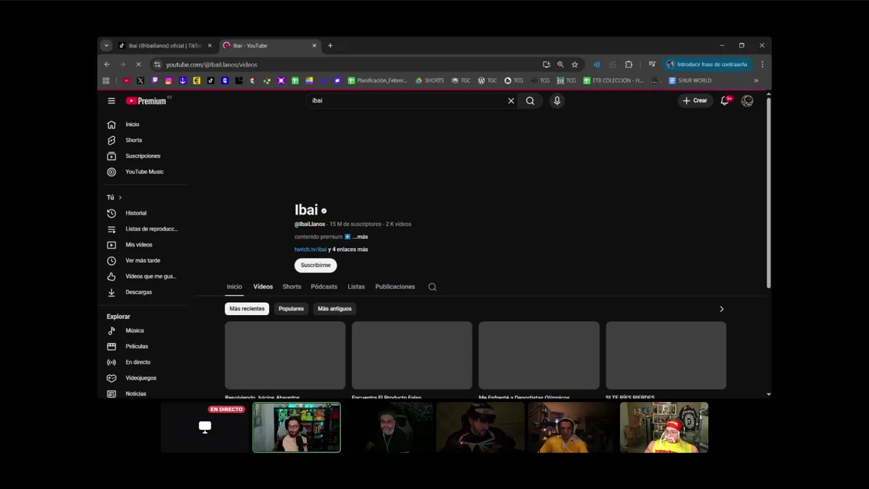The width and height of the screenshot is (869, 489).
Task: Switch to the channel Inicio tab
Action: pyautogui.click(x=234, y=287)
